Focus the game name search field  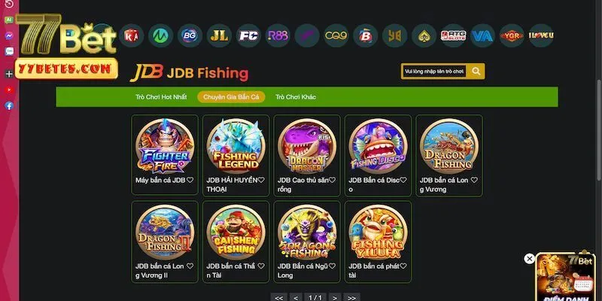[435, 71]
